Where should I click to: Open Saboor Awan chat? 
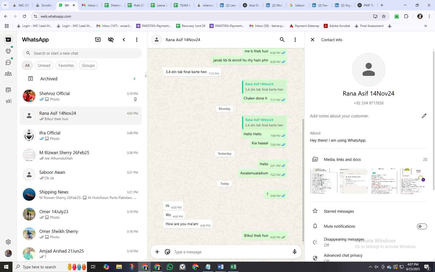coord(81,175)
